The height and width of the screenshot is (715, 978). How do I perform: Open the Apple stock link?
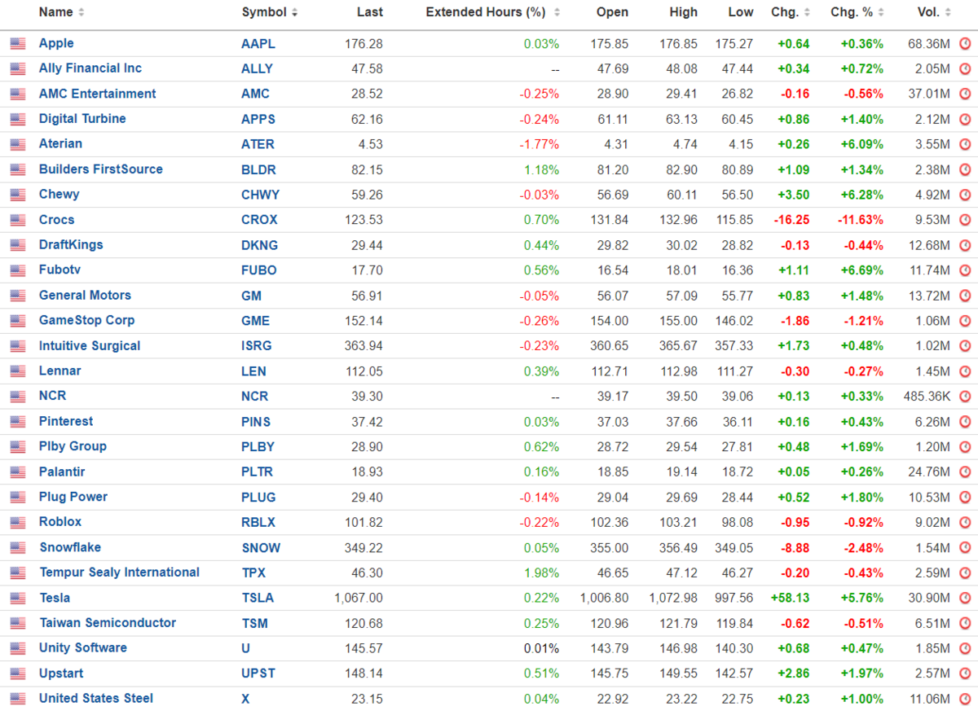pos(56,43)
